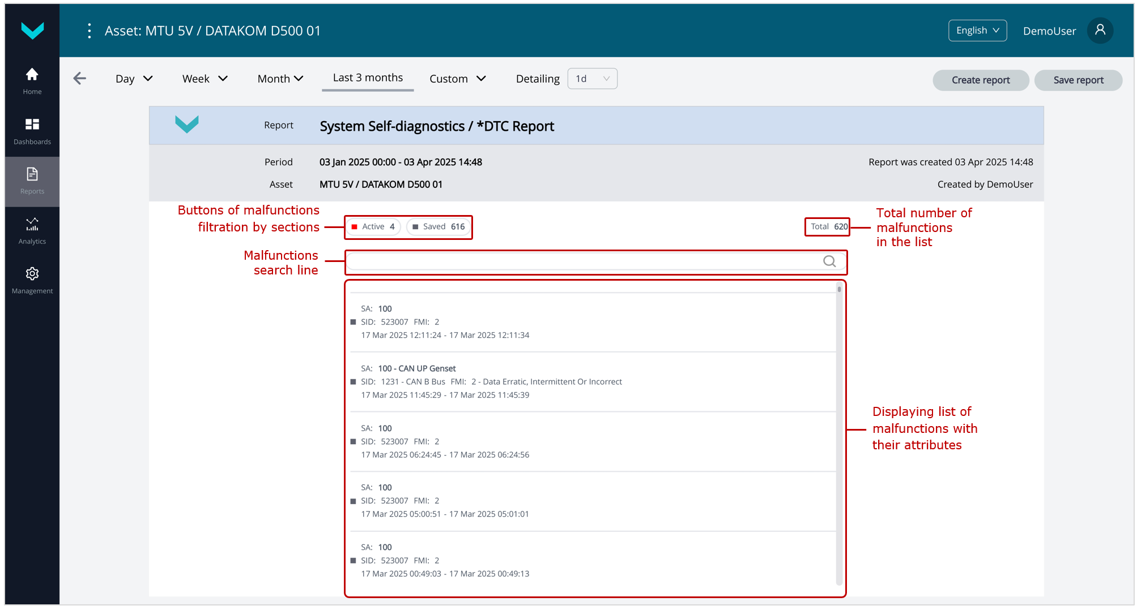The width and height of the screenshot is (1137, 610).
Task: Expand the Custom period dropdown
Action: tap(457, 79)
